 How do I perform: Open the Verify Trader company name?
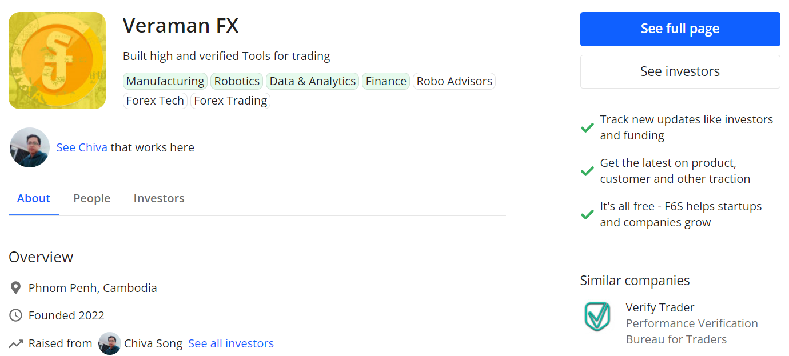[x=660, y=307]
